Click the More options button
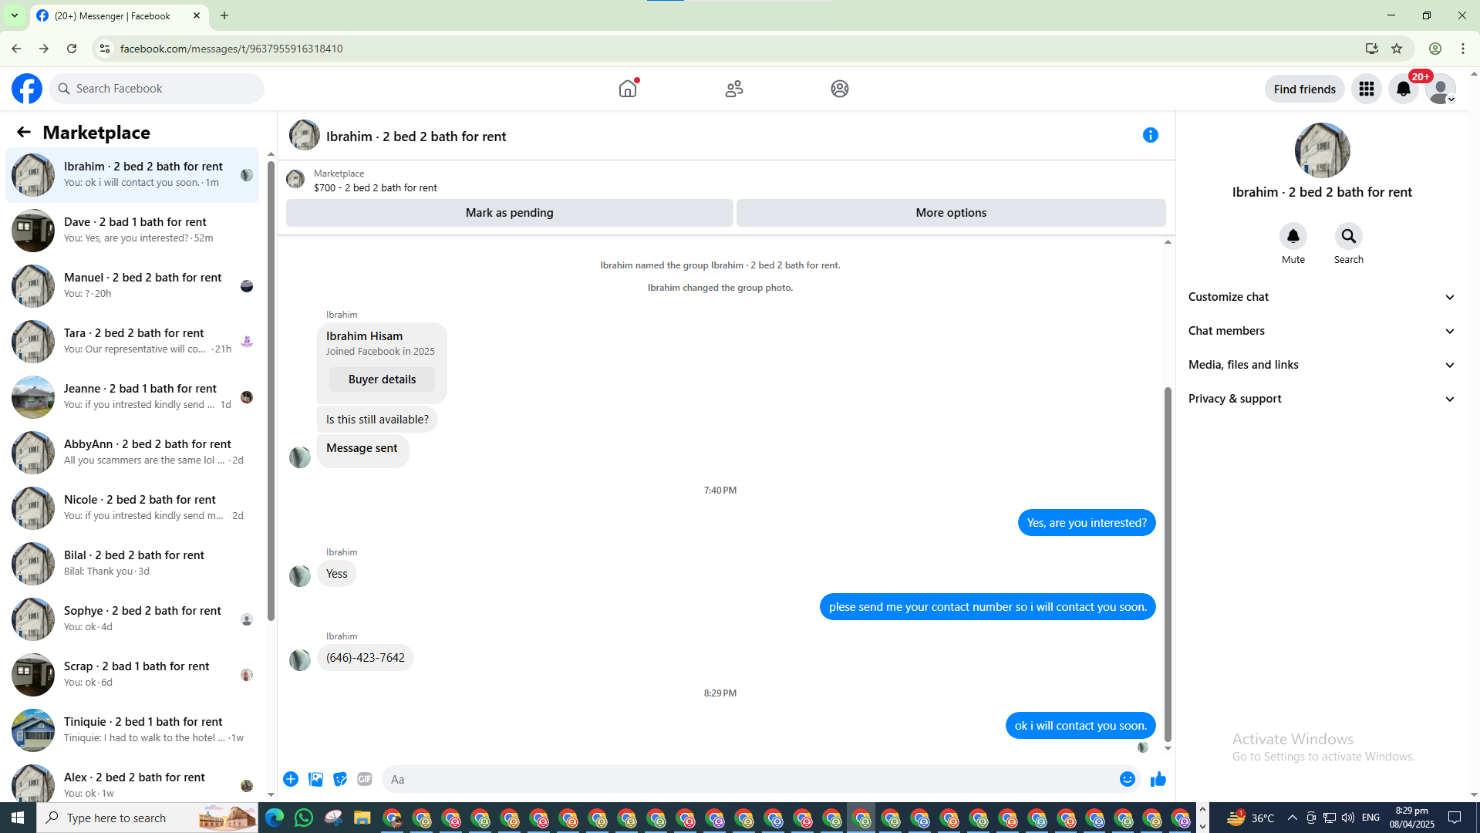Viewport: 1480px width, 833px height. (951, 213)
